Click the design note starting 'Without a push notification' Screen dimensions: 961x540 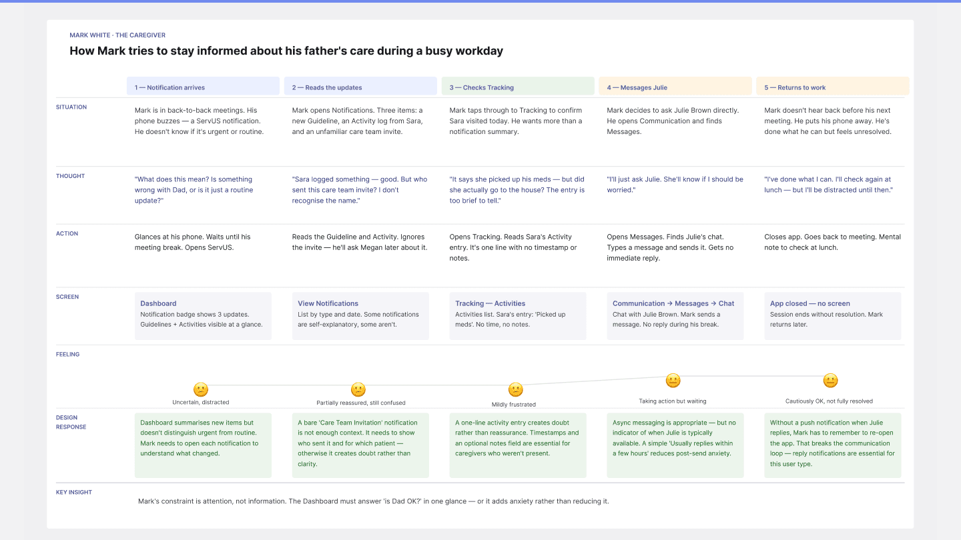tap(832, 445)
